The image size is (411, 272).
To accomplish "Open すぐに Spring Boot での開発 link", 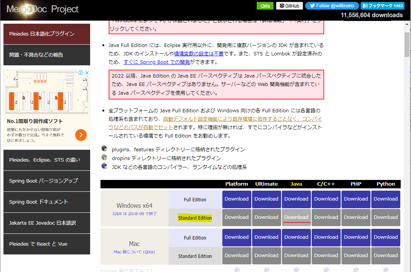I will [157, 62].
